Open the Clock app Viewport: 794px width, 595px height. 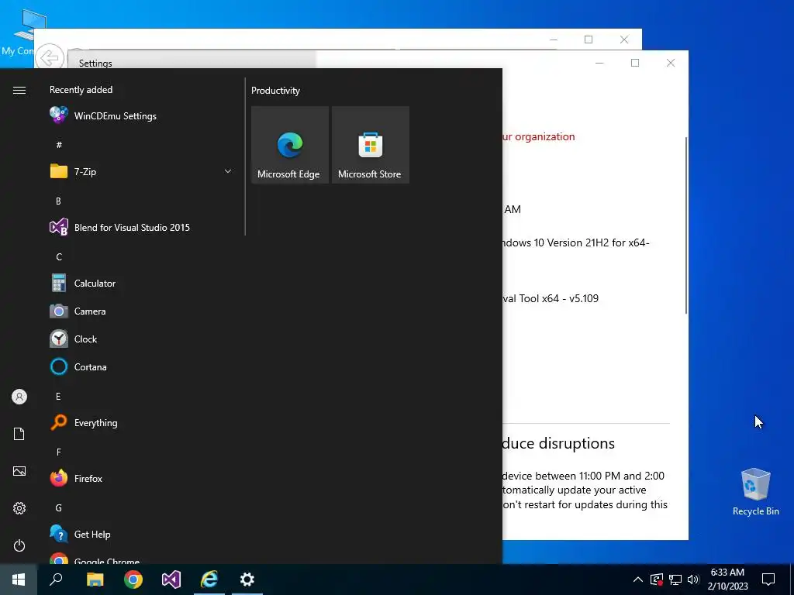point(141,339)
